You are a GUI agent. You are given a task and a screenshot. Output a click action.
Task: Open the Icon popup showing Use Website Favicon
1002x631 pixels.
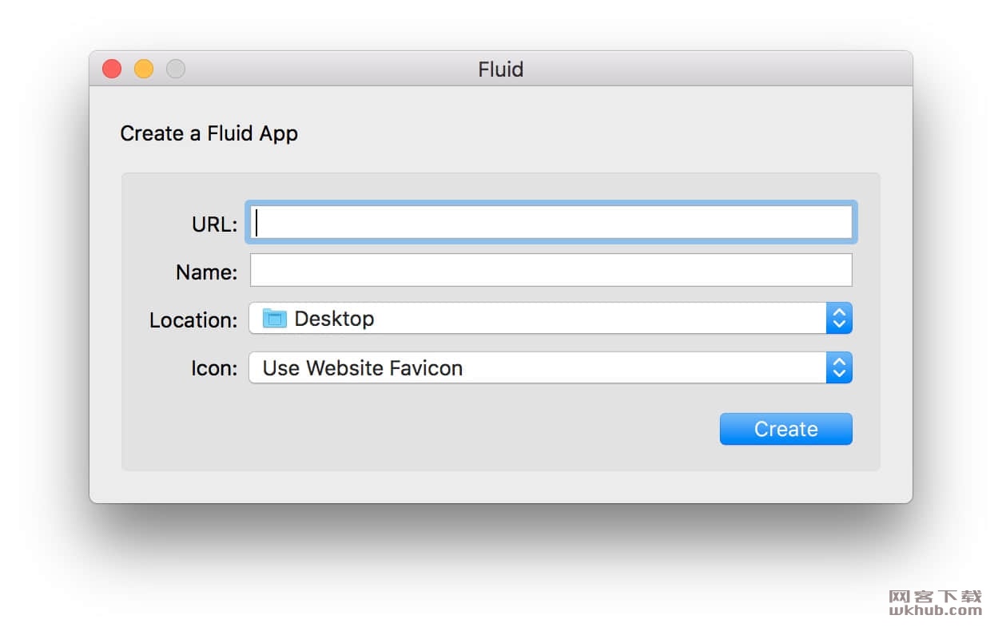551,368
